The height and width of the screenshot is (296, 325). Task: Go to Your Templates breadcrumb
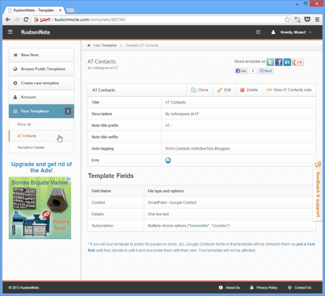coord(105,45)
